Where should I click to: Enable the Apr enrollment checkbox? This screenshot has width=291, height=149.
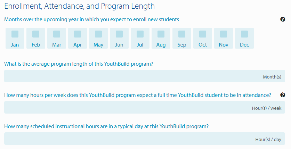coord(78,34)
